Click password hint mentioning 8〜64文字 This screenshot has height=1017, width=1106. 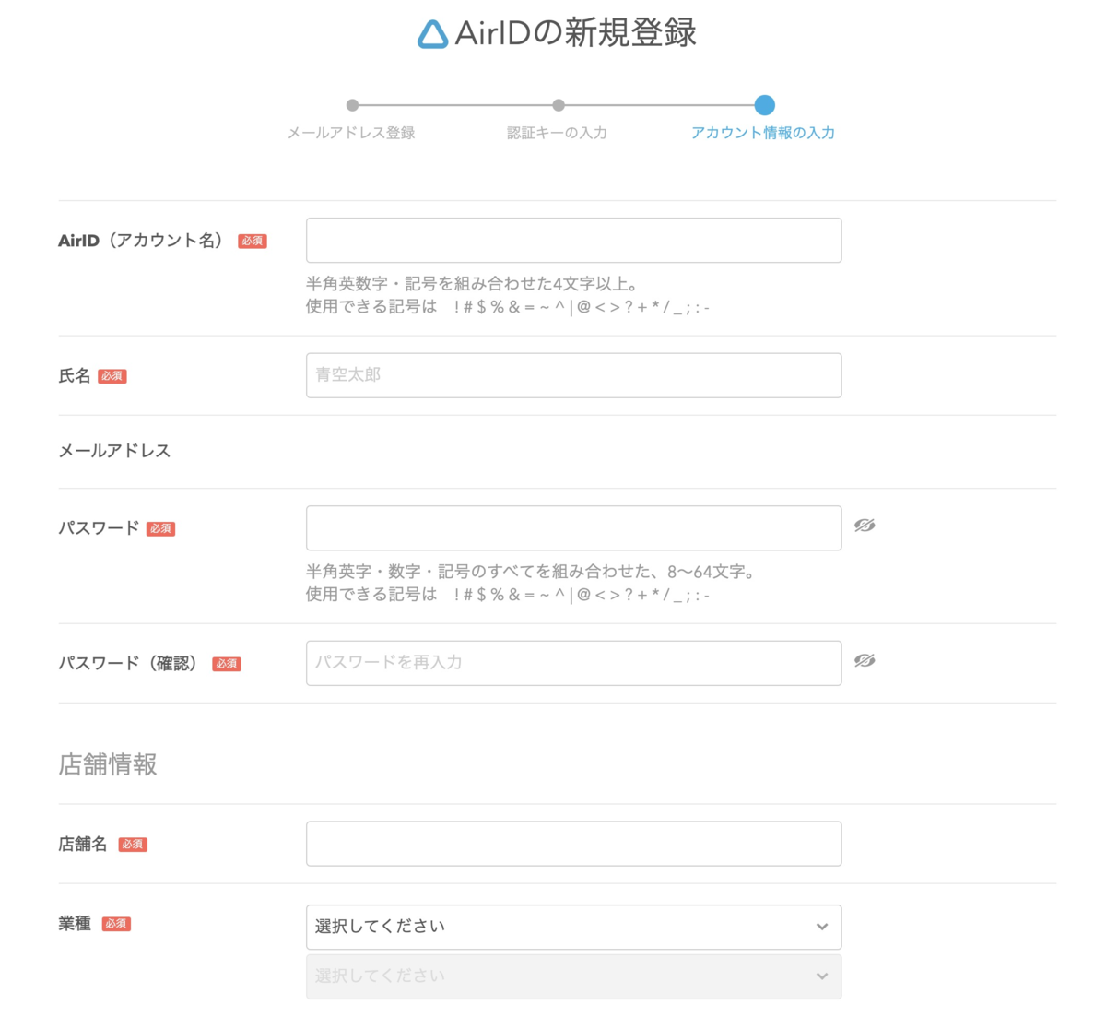534,572
